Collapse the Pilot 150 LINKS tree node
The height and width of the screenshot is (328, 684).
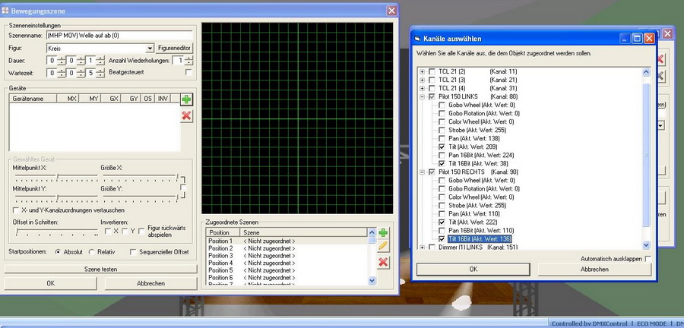(422, 96)
